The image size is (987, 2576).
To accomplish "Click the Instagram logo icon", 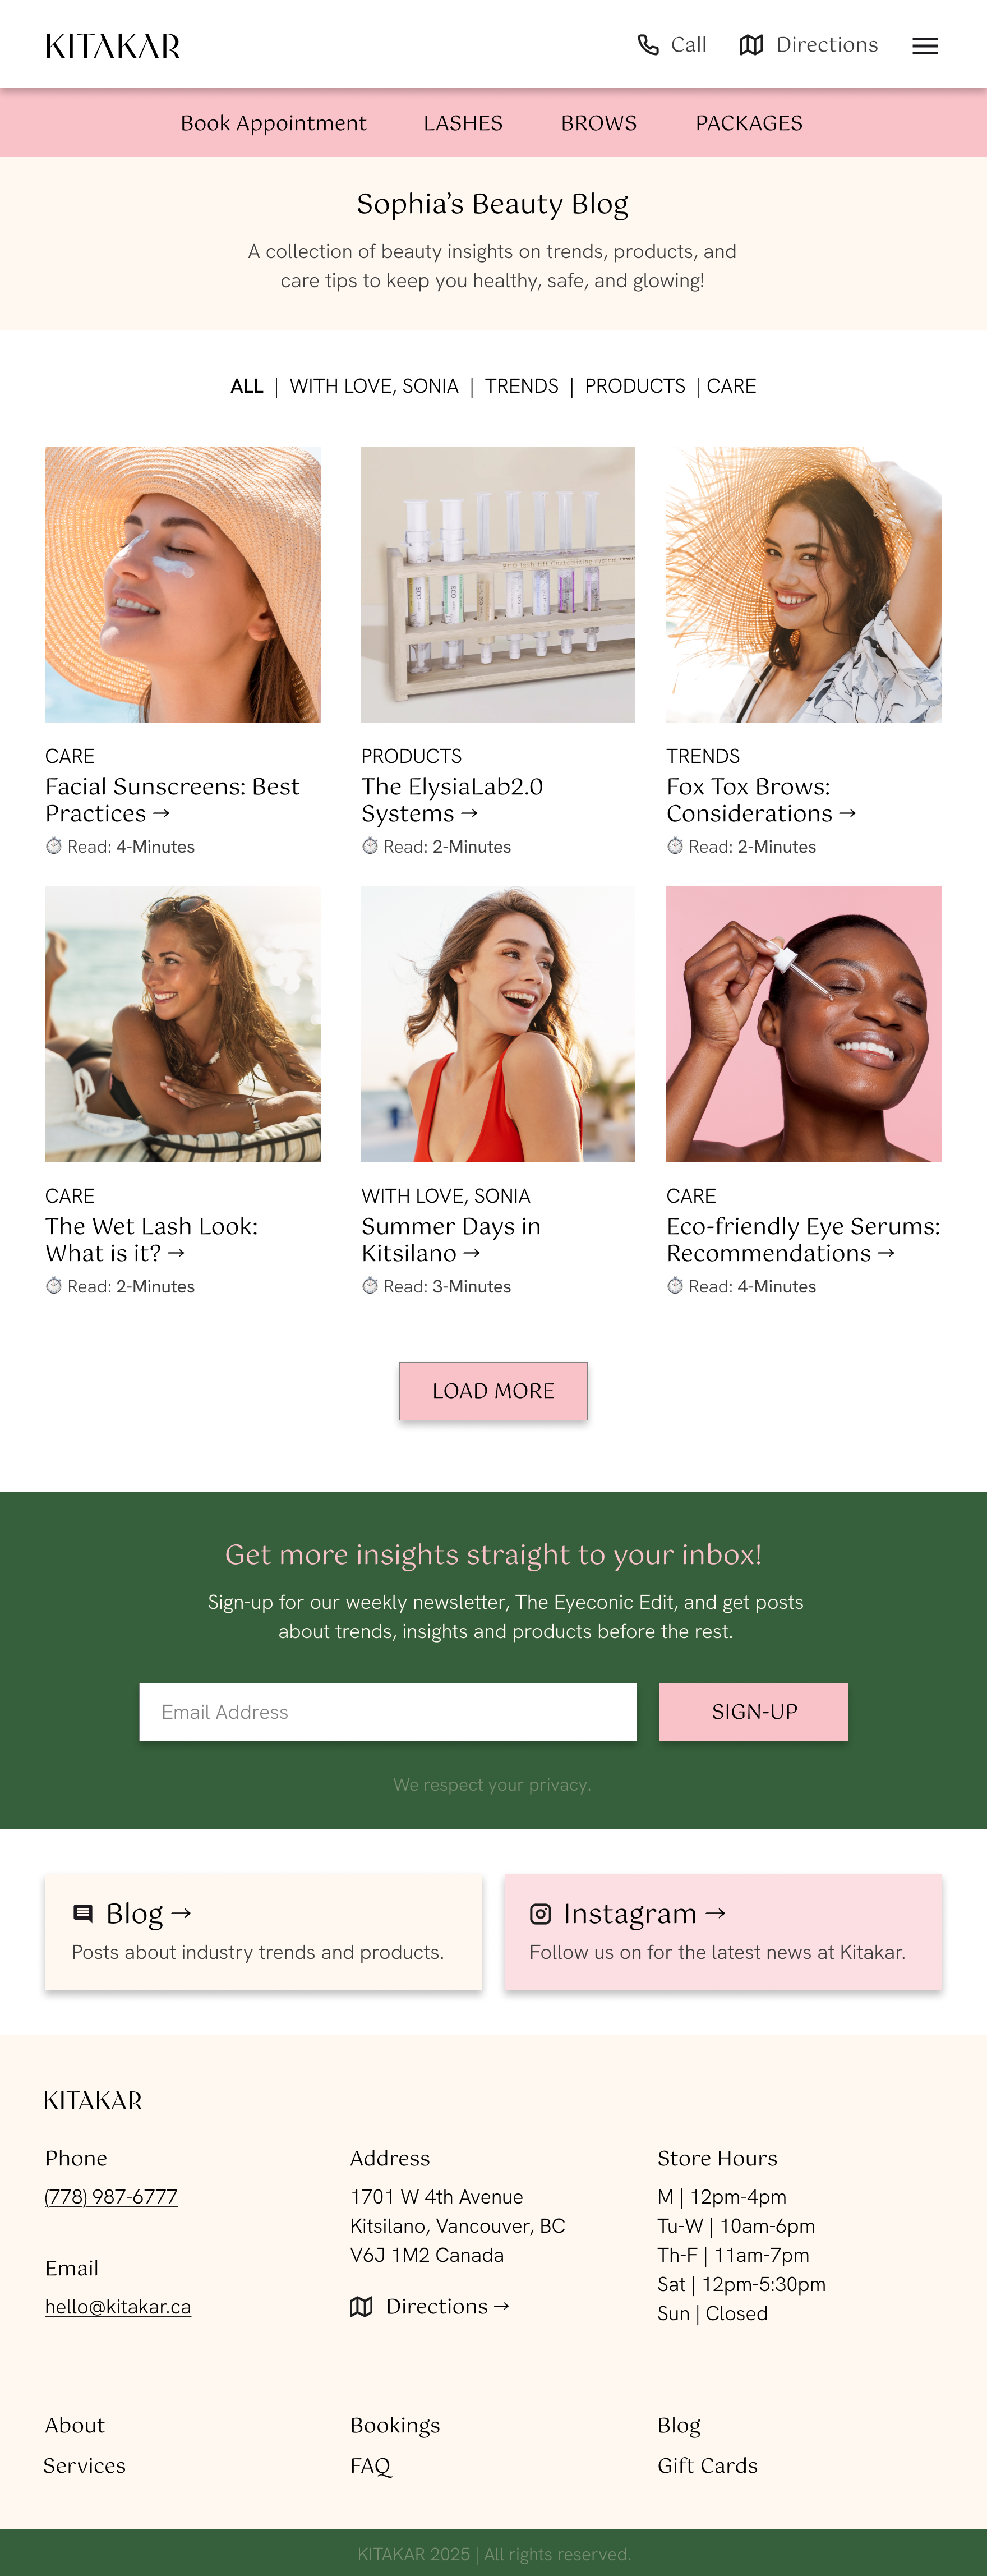I will (540, 1913).
